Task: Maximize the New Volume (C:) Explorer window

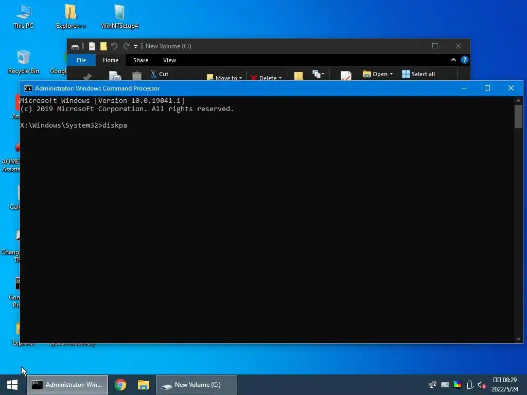Action: tap(435, 46)
